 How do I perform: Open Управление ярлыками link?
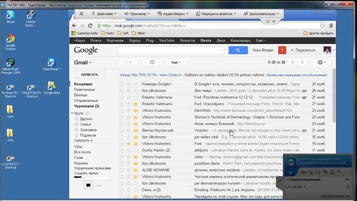(x=93, y=168)
